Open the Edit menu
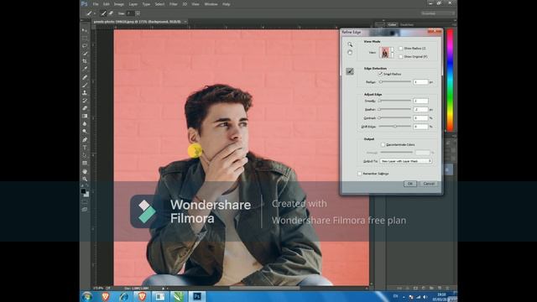Viewport: 537px width, 302px height. click(107, 4)
